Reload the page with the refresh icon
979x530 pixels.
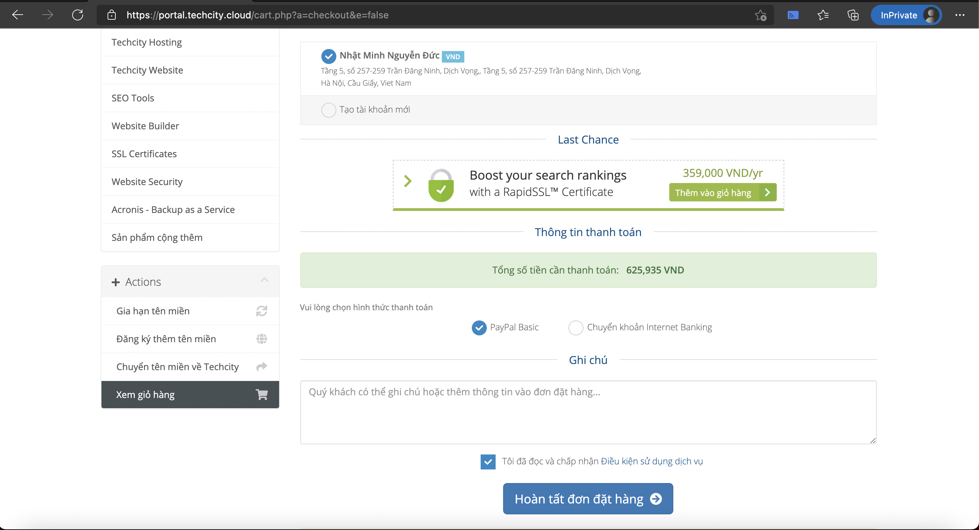coord(78,15)
